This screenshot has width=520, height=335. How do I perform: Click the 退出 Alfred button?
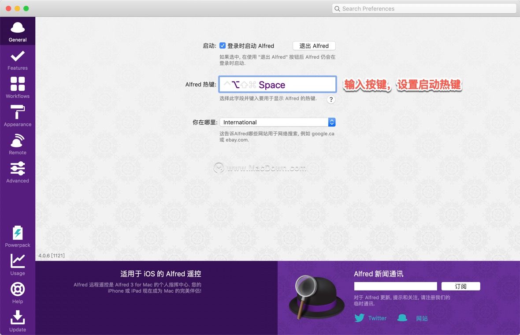pos(314,46)
